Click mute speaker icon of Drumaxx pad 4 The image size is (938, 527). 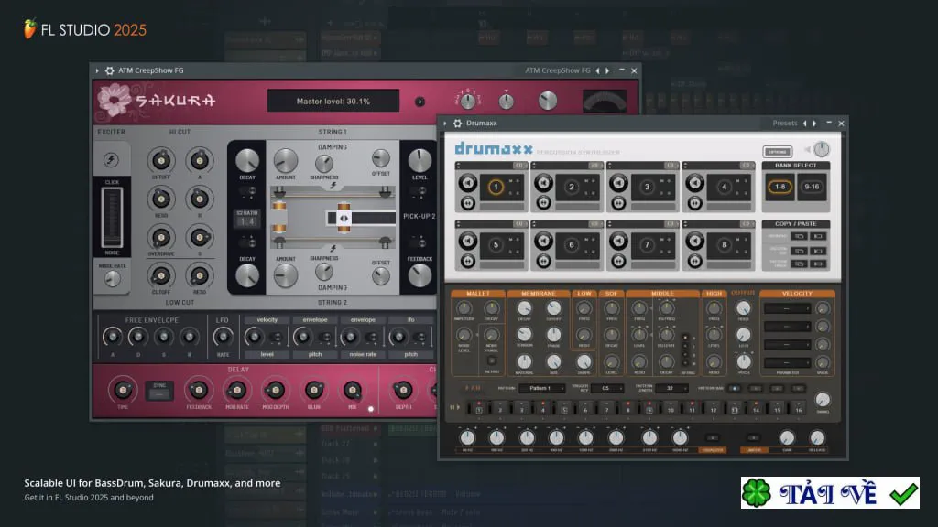pos(694,183)
